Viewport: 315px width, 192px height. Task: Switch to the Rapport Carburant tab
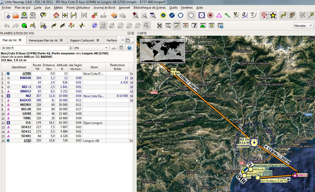(82, 40)
